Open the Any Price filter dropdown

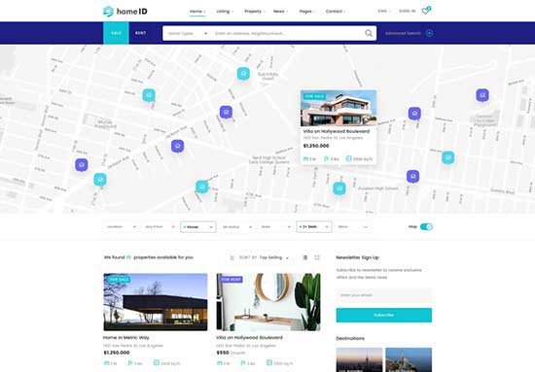click(x=160, y=227)
